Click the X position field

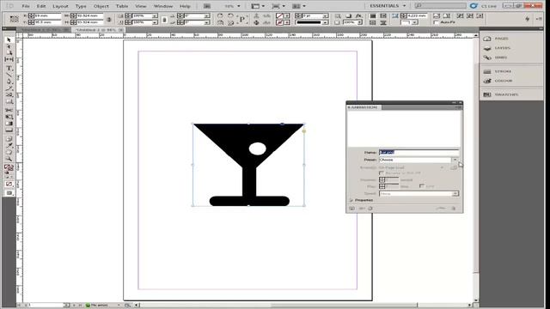[48, 15]
